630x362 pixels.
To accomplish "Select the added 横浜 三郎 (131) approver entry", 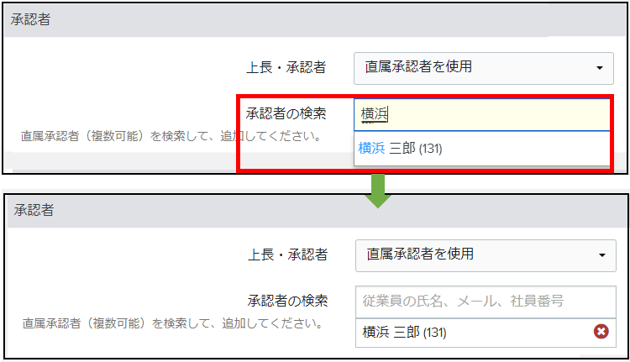I will (x=486, y=333).
